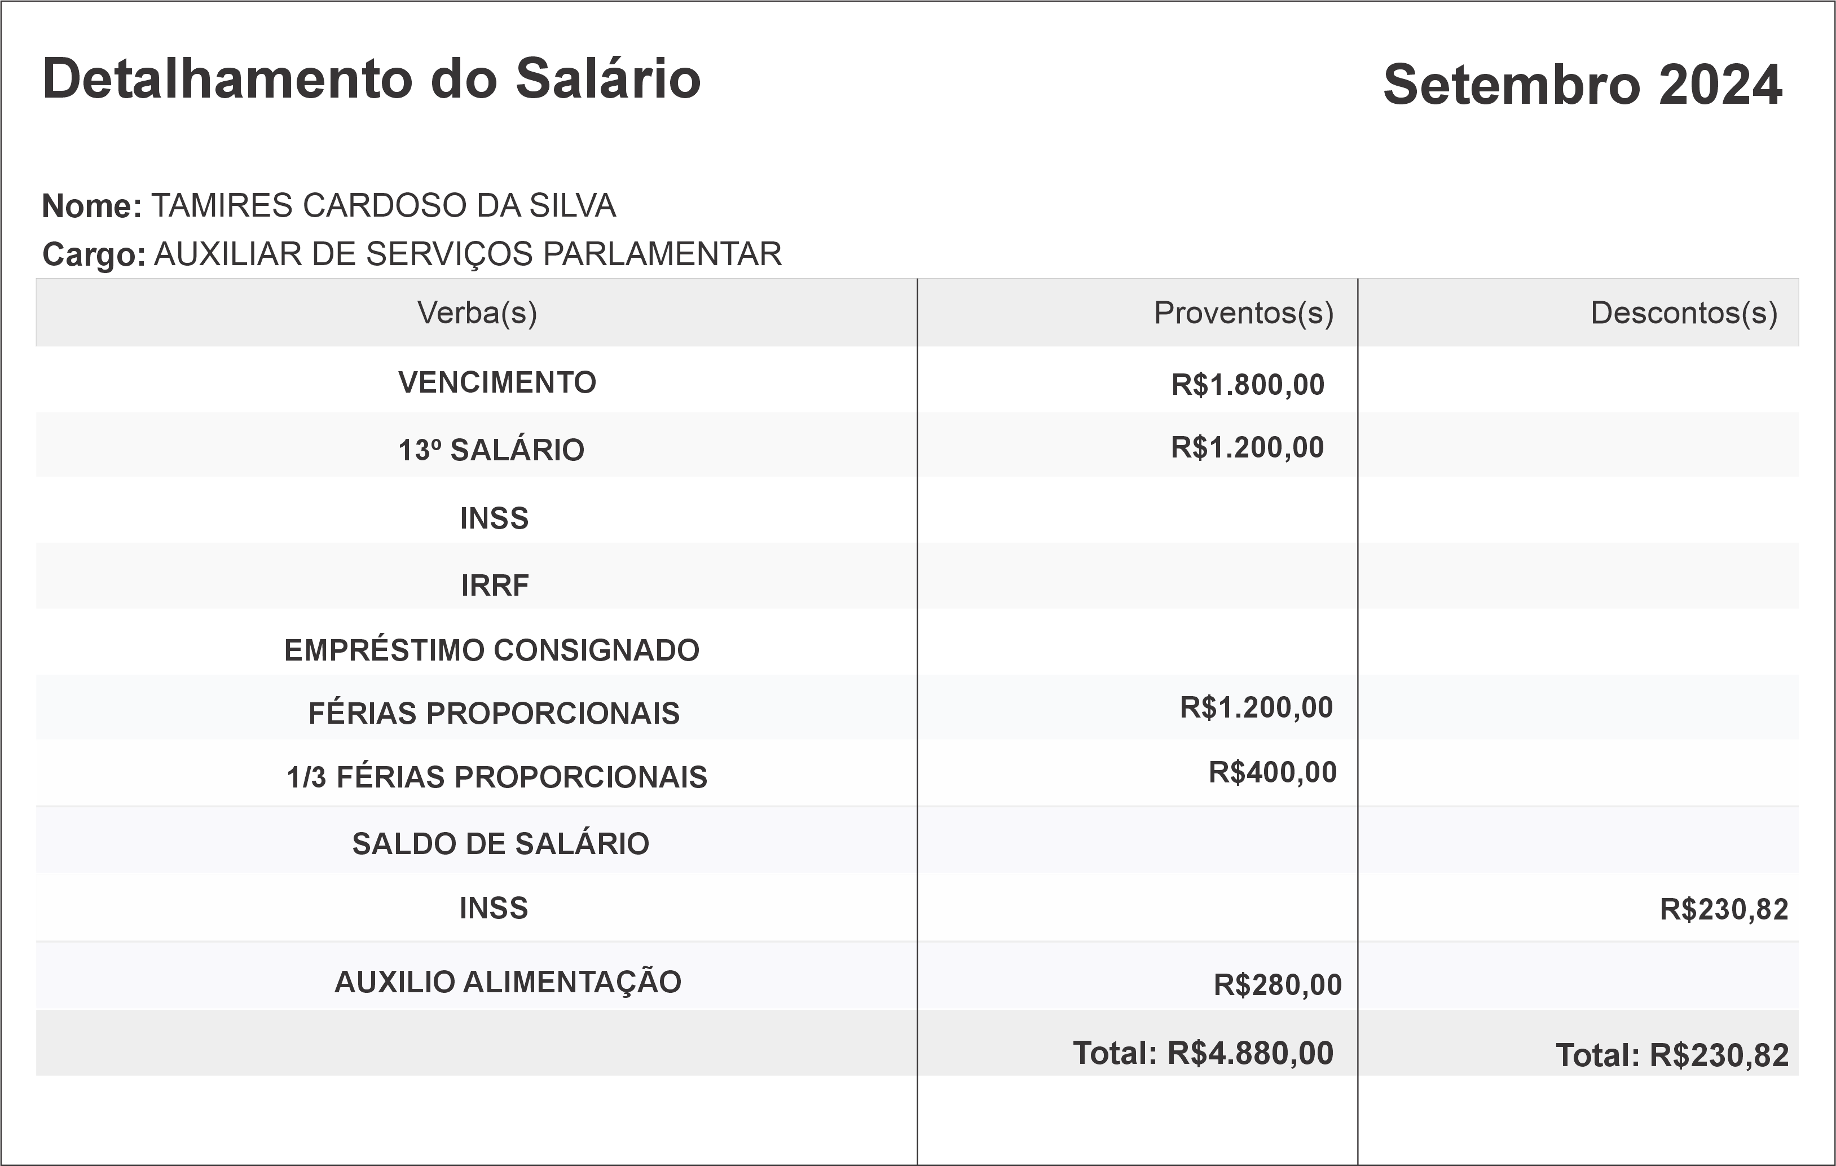Click the AUXILIO ALIMENTAÇÃO row label
The image size is (1836, 1166).
(508, 982)
